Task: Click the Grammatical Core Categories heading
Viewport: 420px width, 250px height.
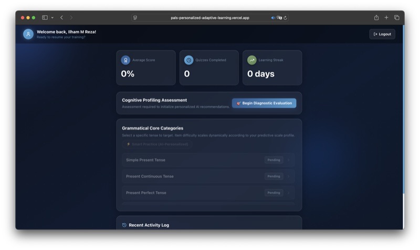Action: click(153, 128)
